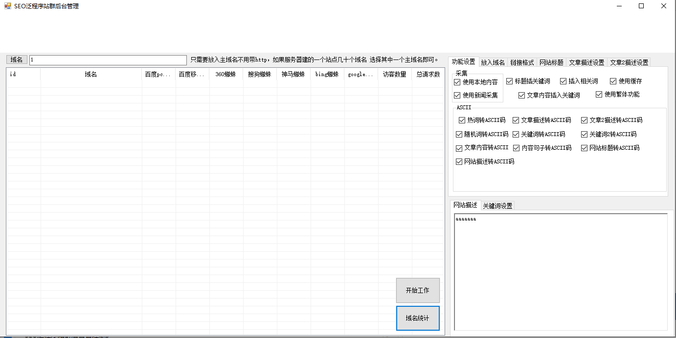Click the 域名 button beside input
676x338 pixels.
click(x=17, y=60)
